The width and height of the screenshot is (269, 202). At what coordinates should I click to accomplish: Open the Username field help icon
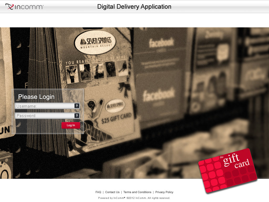point(77,106)
